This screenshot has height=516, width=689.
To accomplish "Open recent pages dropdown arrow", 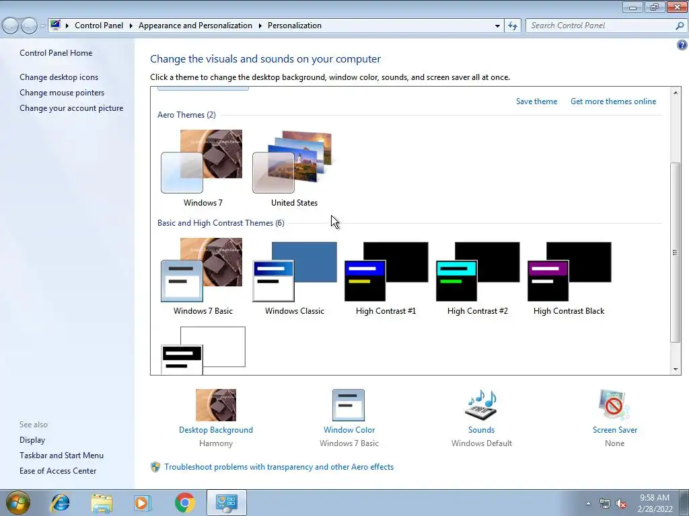I will 42,26.
